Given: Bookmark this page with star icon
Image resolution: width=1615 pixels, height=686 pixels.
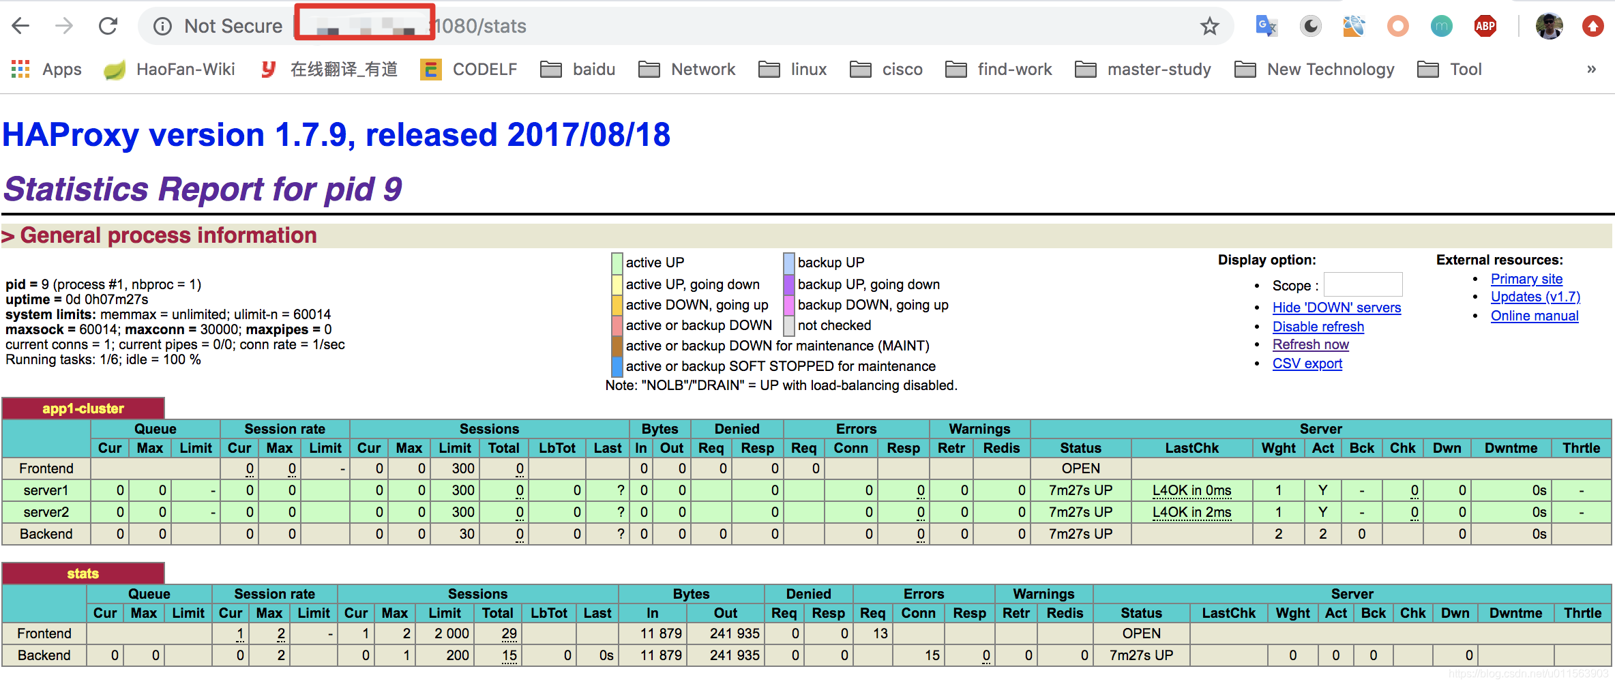Looking at the screenshot, I should (1210, 26).
